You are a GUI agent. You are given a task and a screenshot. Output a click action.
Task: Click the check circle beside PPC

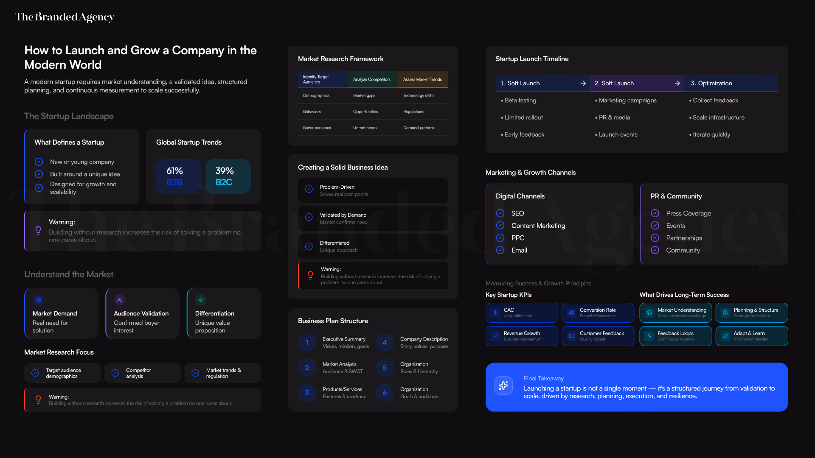click(x=500, y=237)
